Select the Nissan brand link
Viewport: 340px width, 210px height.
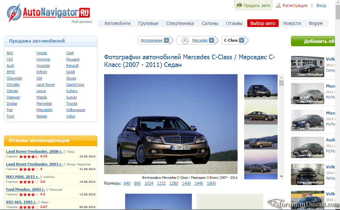click(42, 116)
